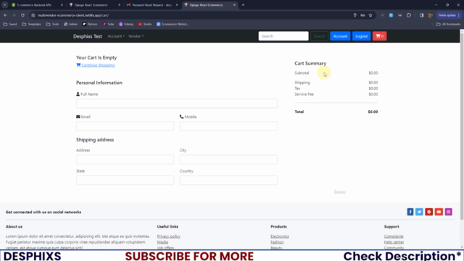Open the All Bookmarks folder
This screenshot has width=464, height=261.
(x=448, y=24)
